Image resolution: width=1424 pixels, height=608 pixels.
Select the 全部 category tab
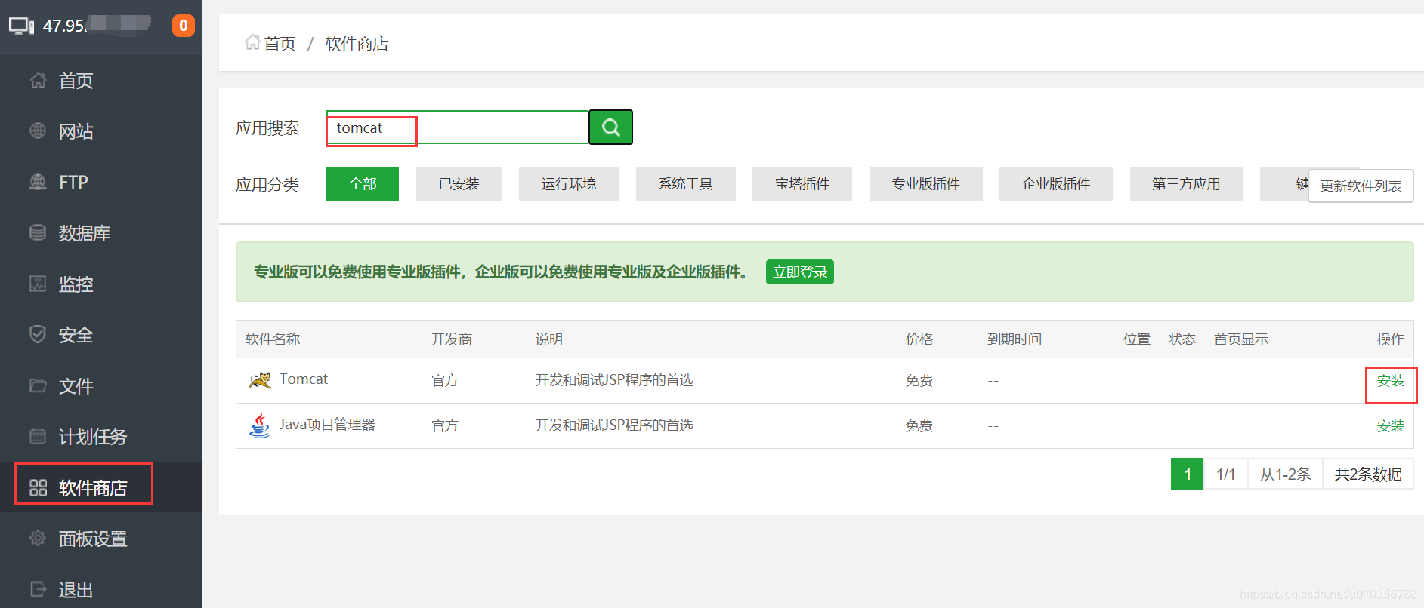[x=363, y=183]
